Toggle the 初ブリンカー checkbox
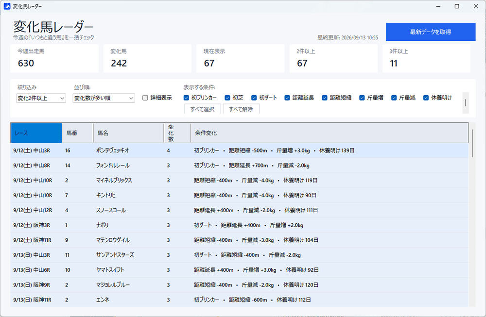This screenshot has height=317, width=486. (186, 98)
